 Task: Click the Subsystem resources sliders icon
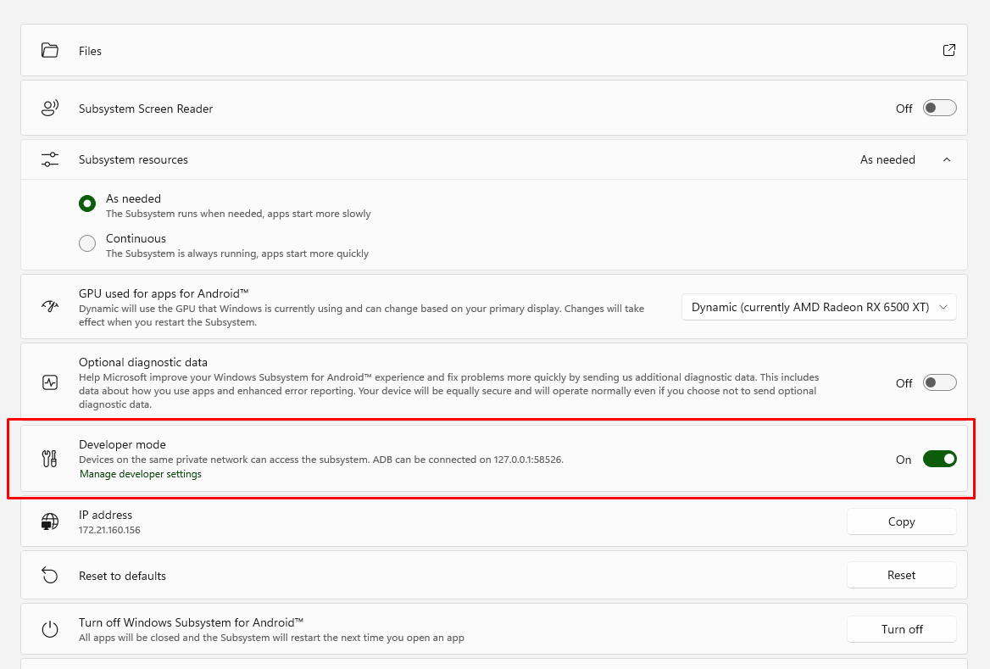point(50,159)
